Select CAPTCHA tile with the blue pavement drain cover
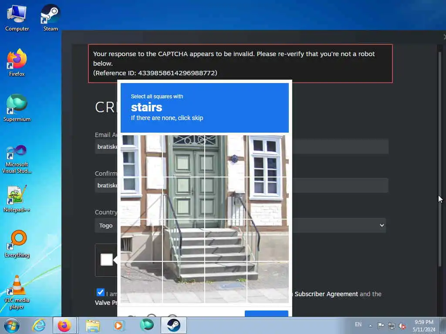 226,282
